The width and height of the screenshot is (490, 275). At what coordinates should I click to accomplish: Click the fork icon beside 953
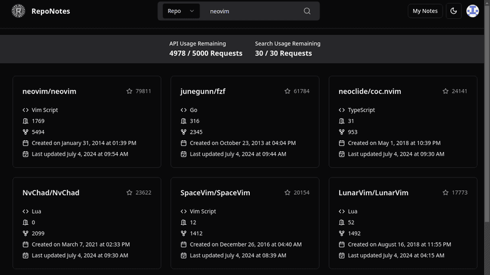[342, 132]
